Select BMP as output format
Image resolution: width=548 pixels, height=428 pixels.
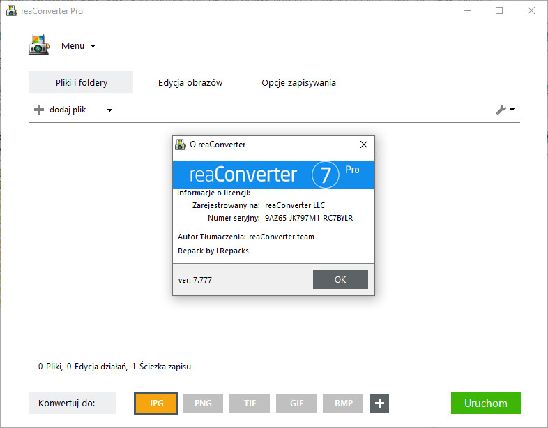pyautogui.click(x=343, y=403)
